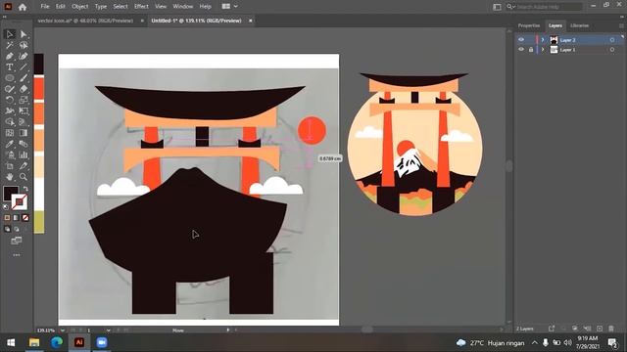Activate the Symbol Sprayer tool
627x352 pixels.
[10, 154]
